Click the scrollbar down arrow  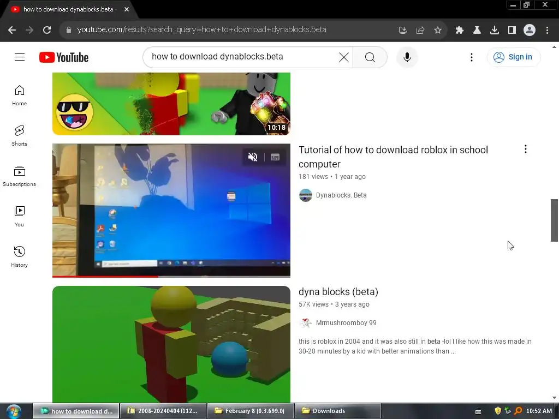pos(554,398)
